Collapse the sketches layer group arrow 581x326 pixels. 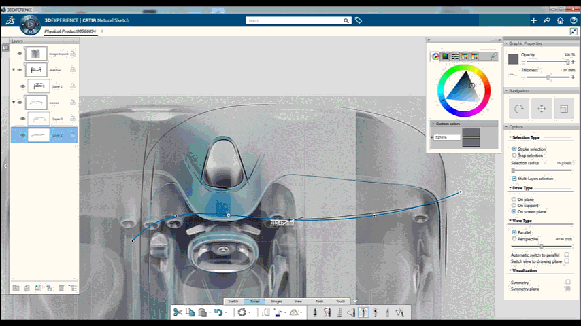point(14,70)
